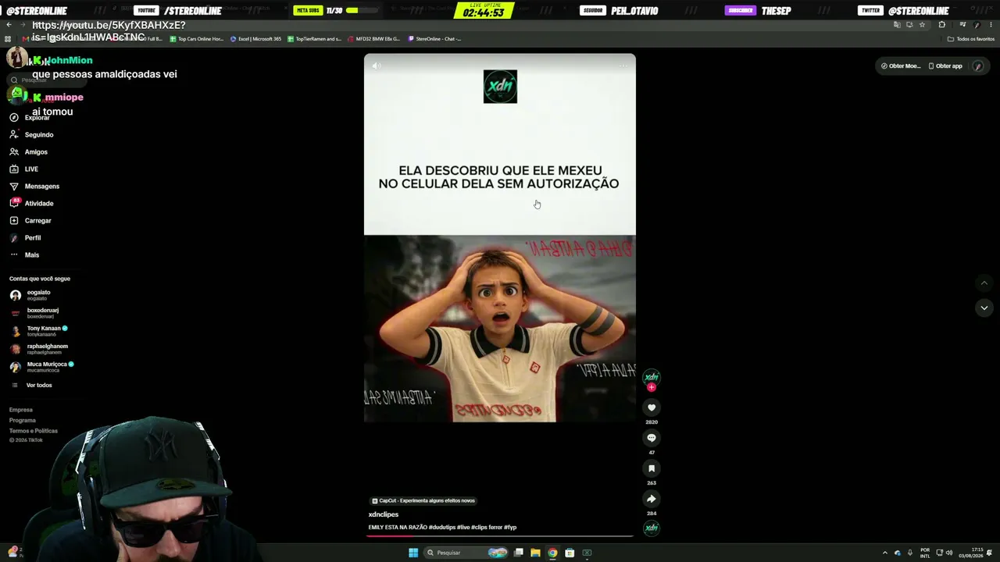Screen dimensions: 1000x562
Task: Click the Obter app button
Action: coord(945,66)
